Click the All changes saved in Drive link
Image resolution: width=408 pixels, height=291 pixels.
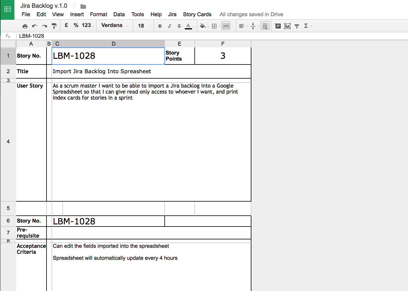click(x=251, y=14)
